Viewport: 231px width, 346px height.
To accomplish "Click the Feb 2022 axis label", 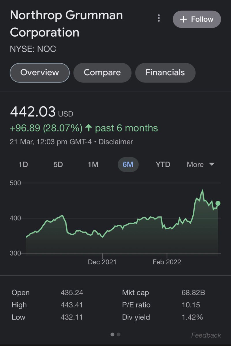I will (167, 262).
